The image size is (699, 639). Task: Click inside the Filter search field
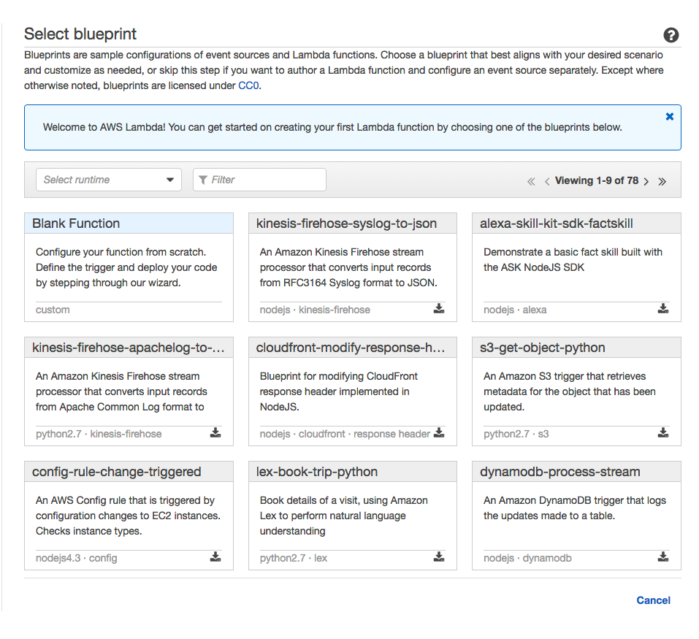[263, 180]
